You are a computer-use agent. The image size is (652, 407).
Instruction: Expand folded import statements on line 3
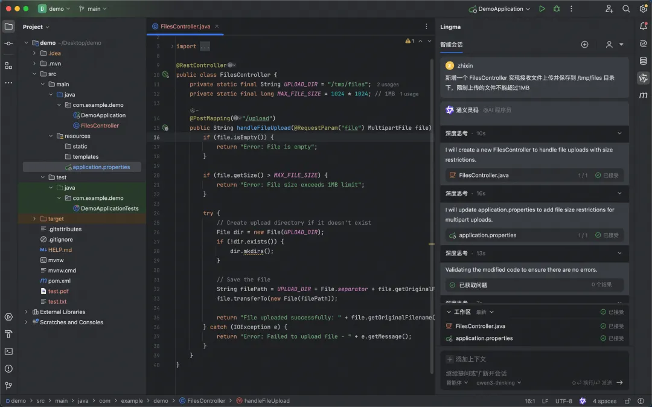tap(171, 46)
